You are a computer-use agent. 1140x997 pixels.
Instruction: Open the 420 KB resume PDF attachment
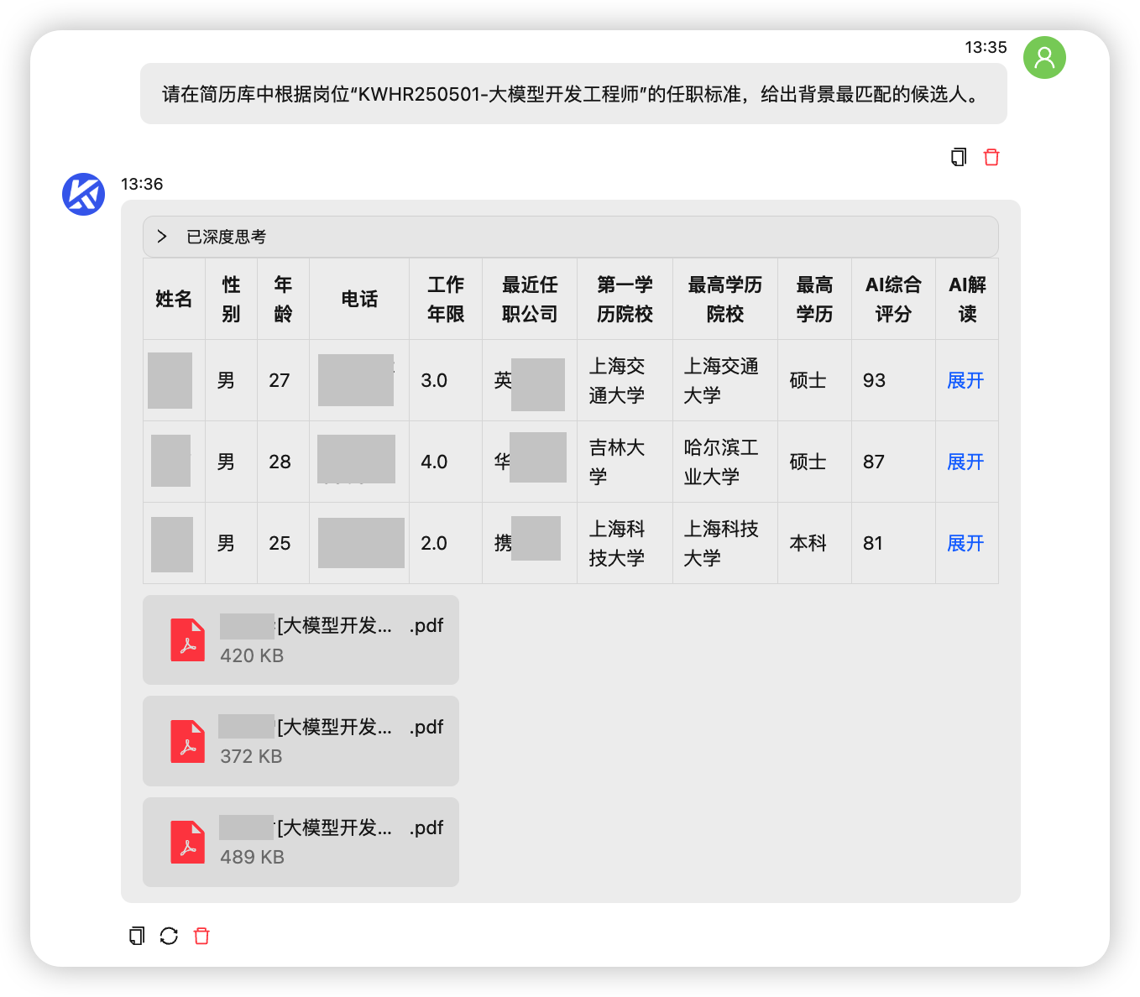pyautogui.click(x=332, y=639)
